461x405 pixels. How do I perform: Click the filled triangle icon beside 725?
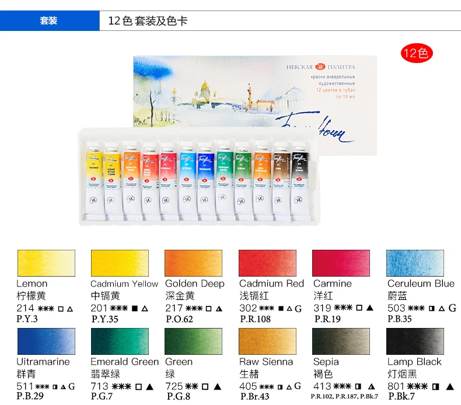coord(218,386)
